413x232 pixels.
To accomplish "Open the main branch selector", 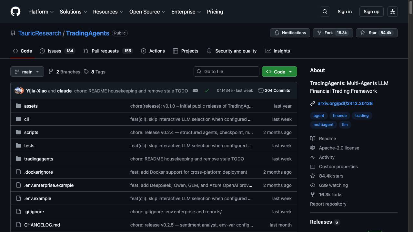I will click(27, 72).
